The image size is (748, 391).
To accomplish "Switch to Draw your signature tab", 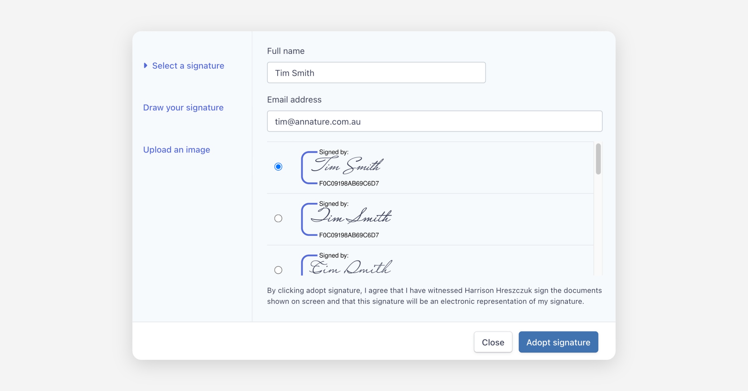I will [x=183, y=108].
